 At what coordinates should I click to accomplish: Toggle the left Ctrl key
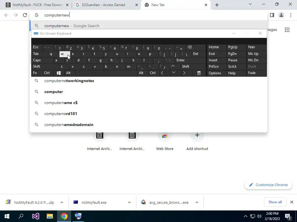48,73
